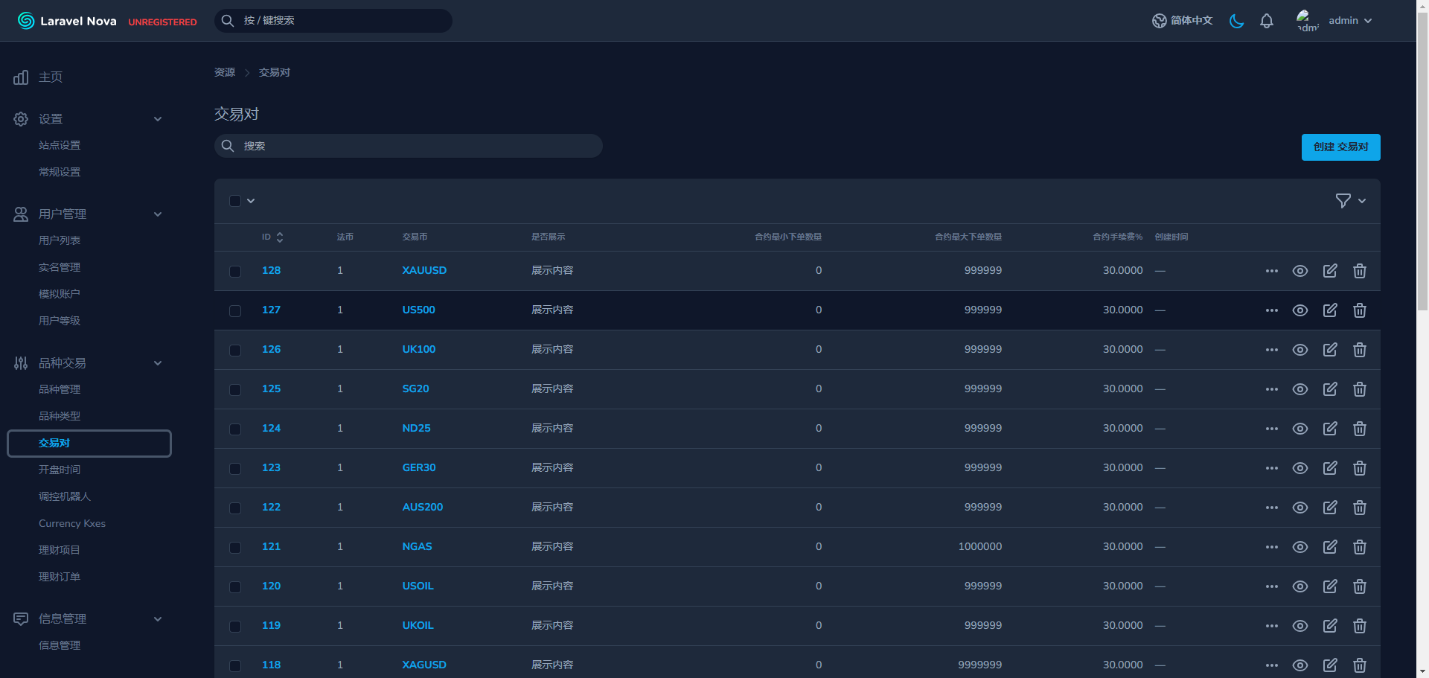Go to 用户列表 in sidebar

(x=60, y=240)
